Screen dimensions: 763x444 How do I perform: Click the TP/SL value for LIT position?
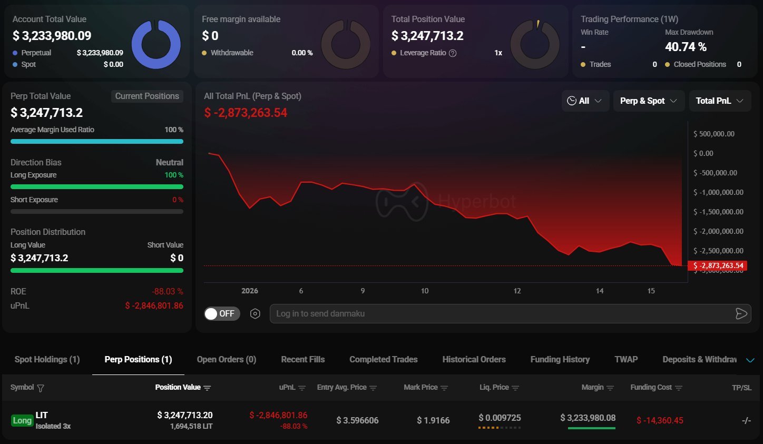[746, 421]
